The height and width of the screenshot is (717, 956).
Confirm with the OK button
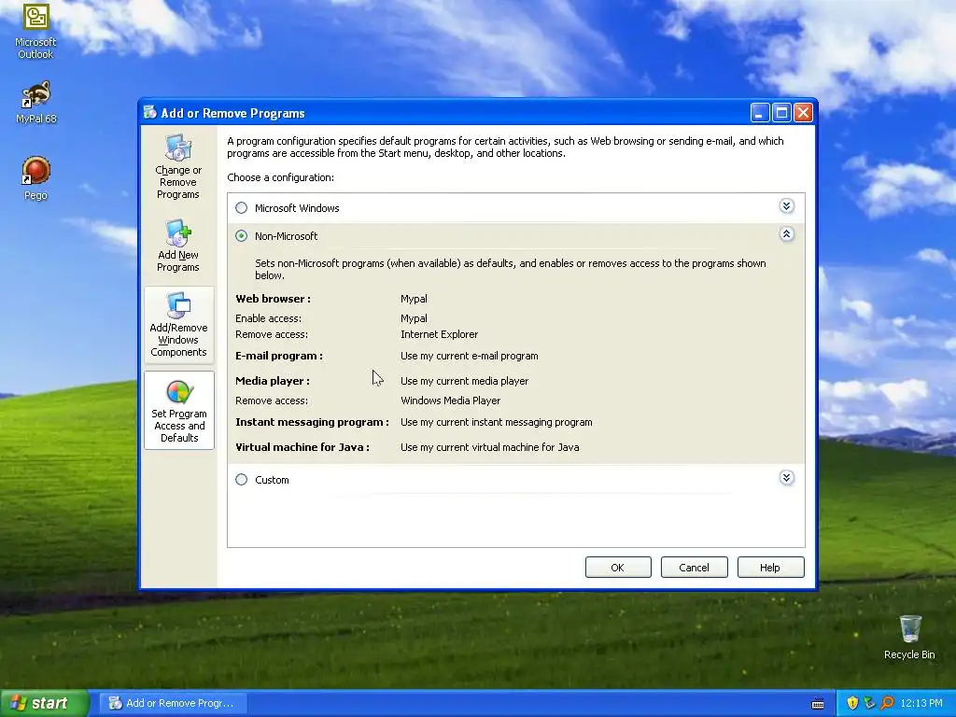(x=618, y=567)
